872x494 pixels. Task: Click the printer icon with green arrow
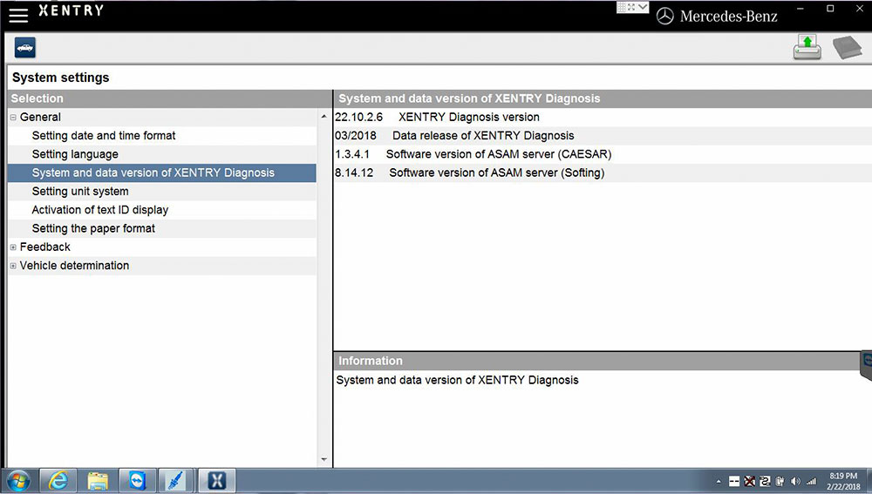[807, 47]
